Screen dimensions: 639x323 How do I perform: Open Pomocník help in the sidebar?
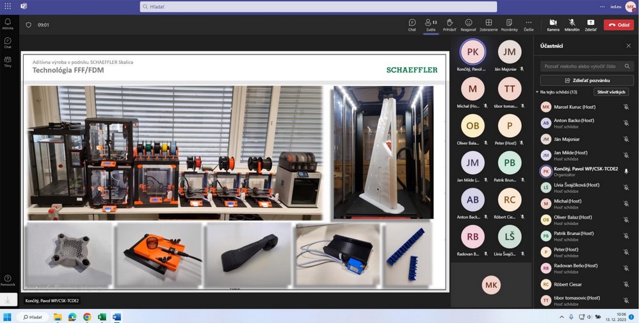[x=8, y=281]
